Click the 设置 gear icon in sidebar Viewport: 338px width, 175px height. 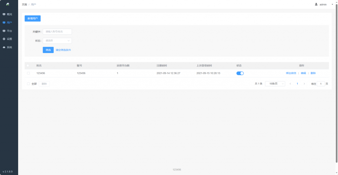click(4, 39)
